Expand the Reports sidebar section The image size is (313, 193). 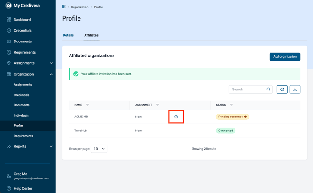pyautogui.click(x=51, y=146)
